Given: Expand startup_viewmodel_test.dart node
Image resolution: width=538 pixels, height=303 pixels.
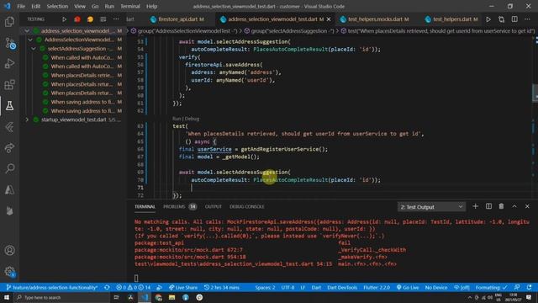Looking at the screenshot, I should point(27,120).
